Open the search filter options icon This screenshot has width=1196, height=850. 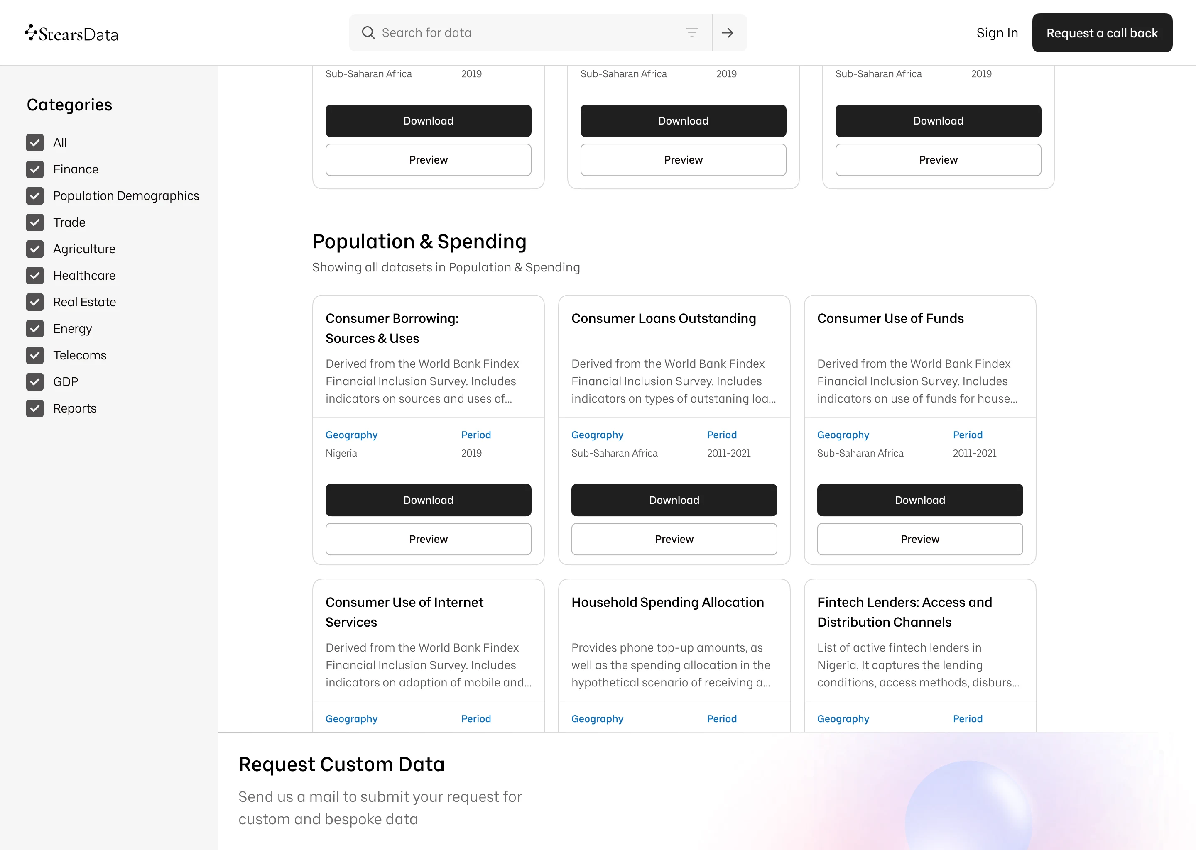pyautogui.click(x=691, y=33)
